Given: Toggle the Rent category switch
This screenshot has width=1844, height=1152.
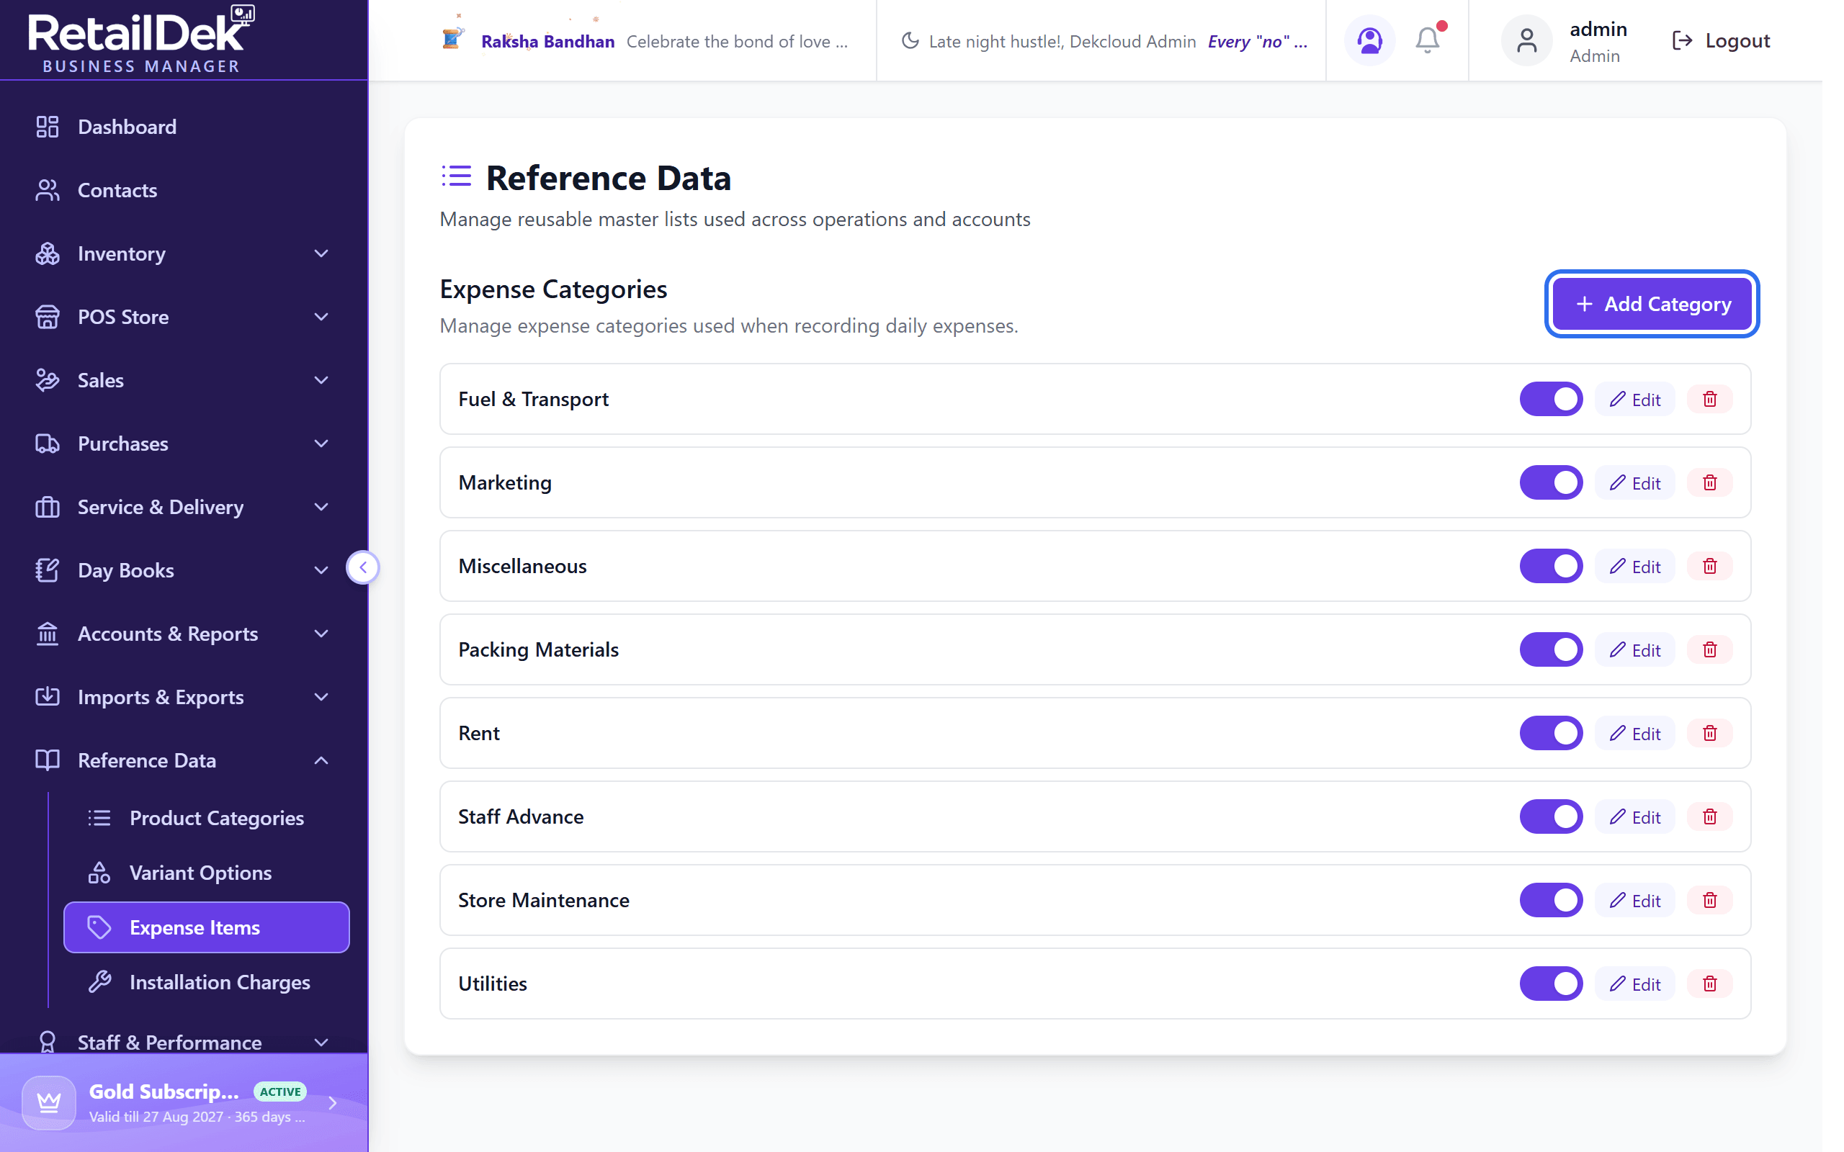Looking at the screenshot, I should coord(1551,733).
